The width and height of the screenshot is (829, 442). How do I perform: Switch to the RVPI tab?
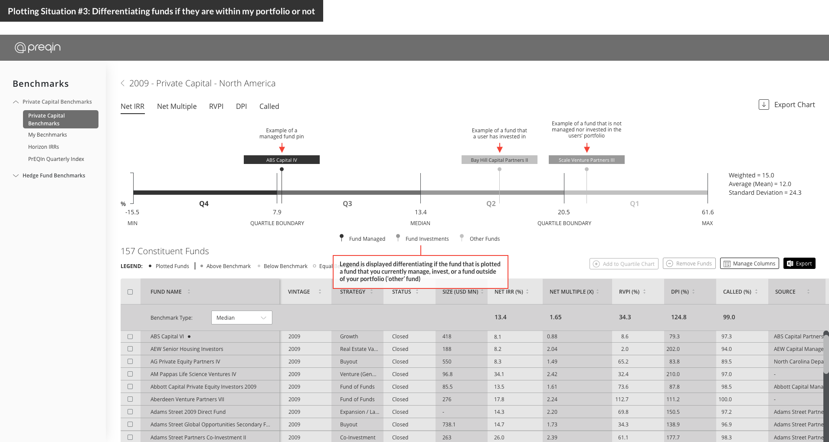(216, 106)
